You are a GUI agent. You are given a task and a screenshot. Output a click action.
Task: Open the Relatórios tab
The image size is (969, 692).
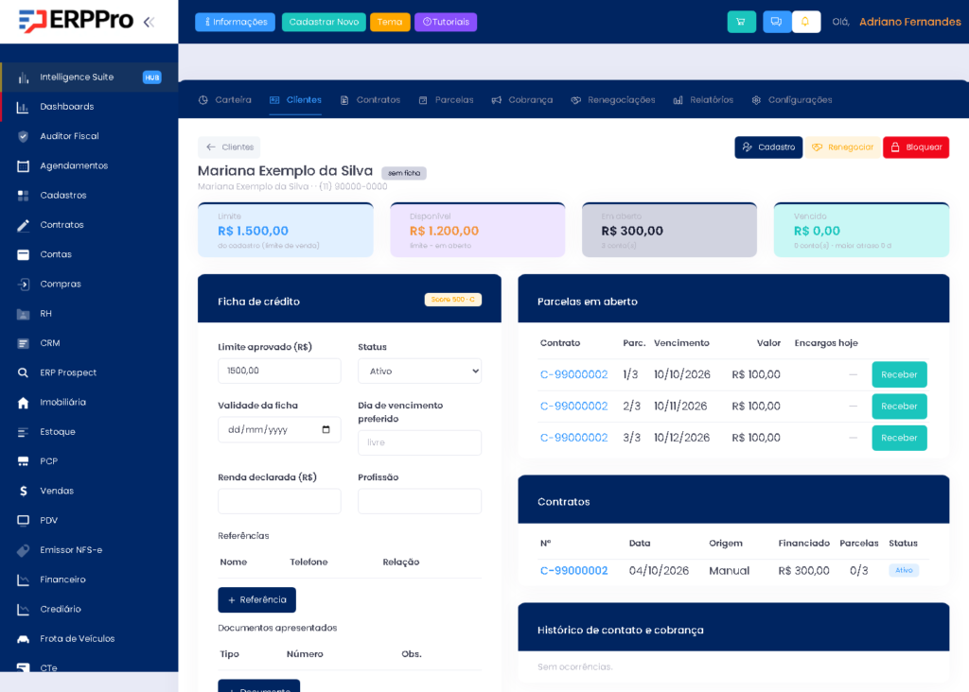point(703,100)
